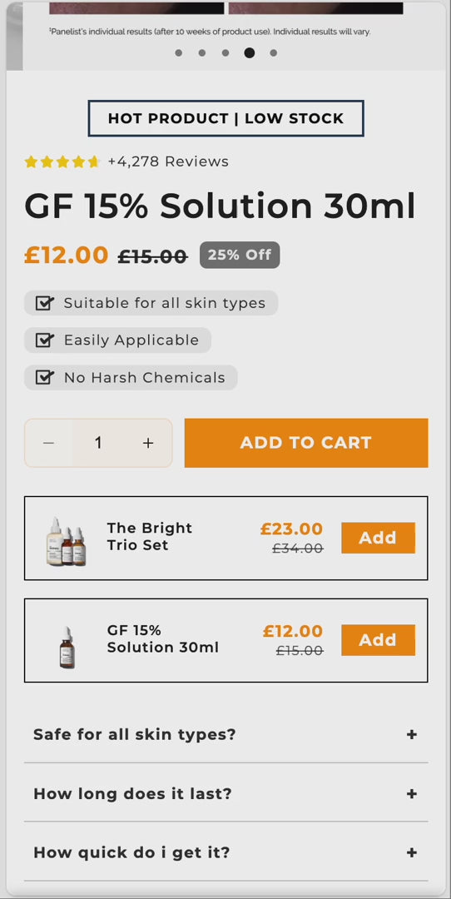This screenshot has width=451, height=899.
Task: Click the ADD TO CART button
Action: [x=306, y=443]
